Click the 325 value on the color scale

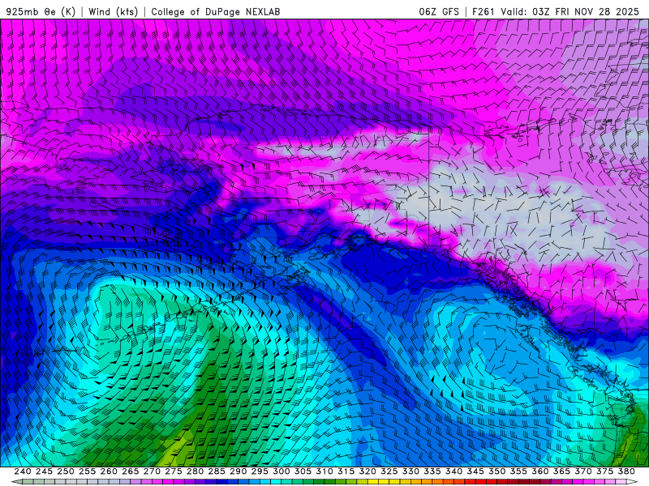pyautogui.click(x=389, y=471)
